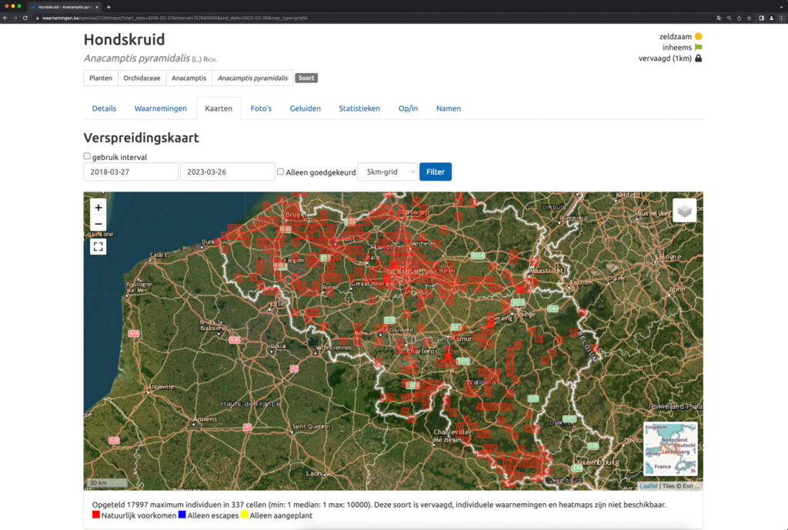Toggle the browser side panel icon
788x530 pixels.
pyautogui.click(x=761, y=18)
